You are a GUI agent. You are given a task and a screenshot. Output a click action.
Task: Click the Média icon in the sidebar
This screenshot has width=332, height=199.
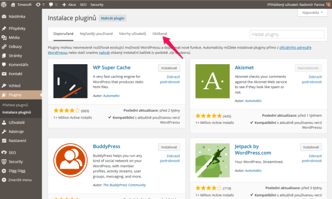[4, 38]
